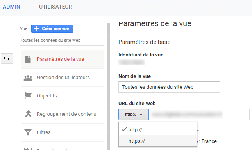Click the back arrow button
The height and width of the screenshot is (150, 252).
pos(7,58)
